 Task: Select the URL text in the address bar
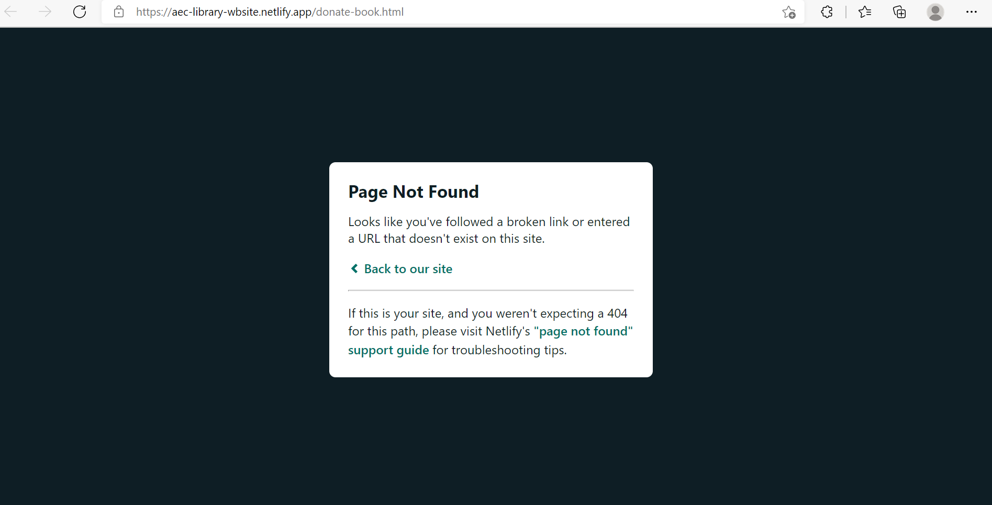270,12
